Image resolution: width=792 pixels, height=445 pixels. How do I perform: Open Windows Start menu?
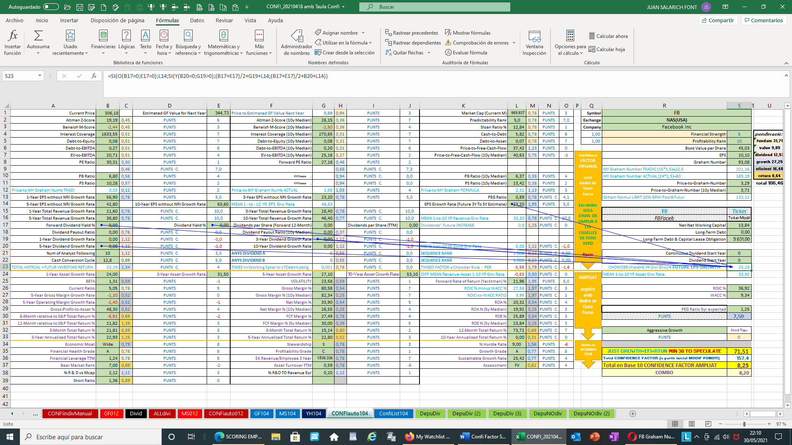(x=10, y=436)
